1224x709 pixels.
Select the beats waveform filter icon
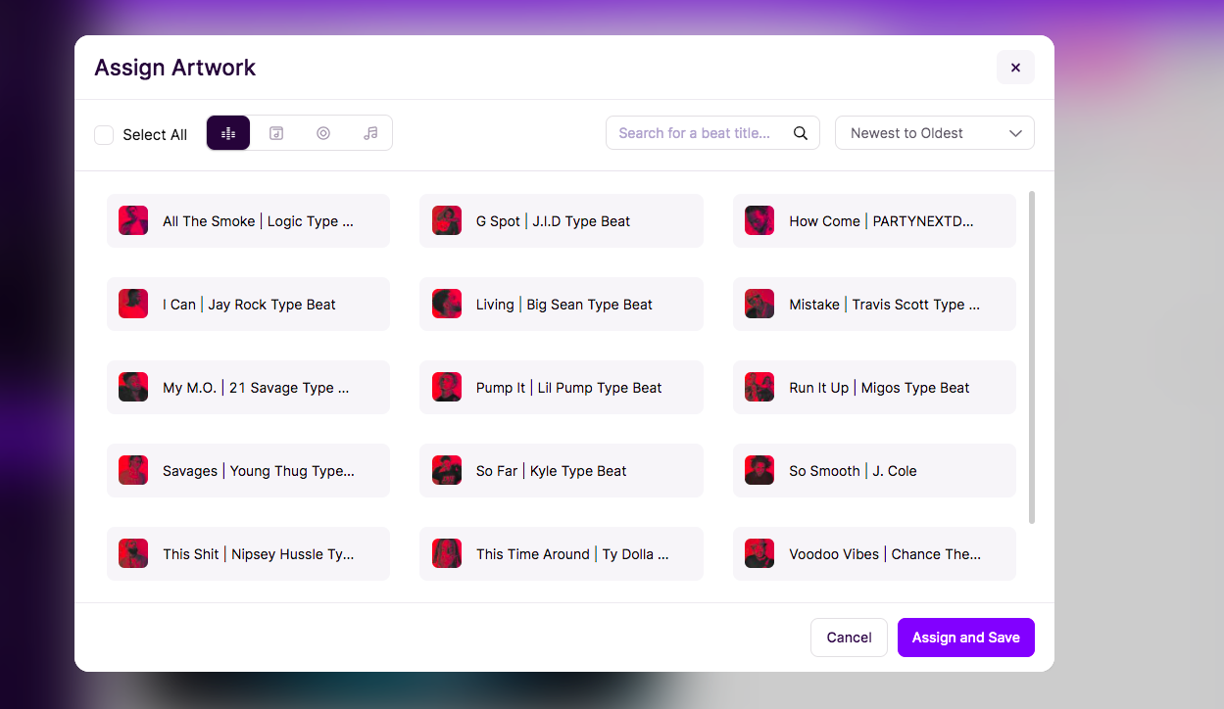228,133
